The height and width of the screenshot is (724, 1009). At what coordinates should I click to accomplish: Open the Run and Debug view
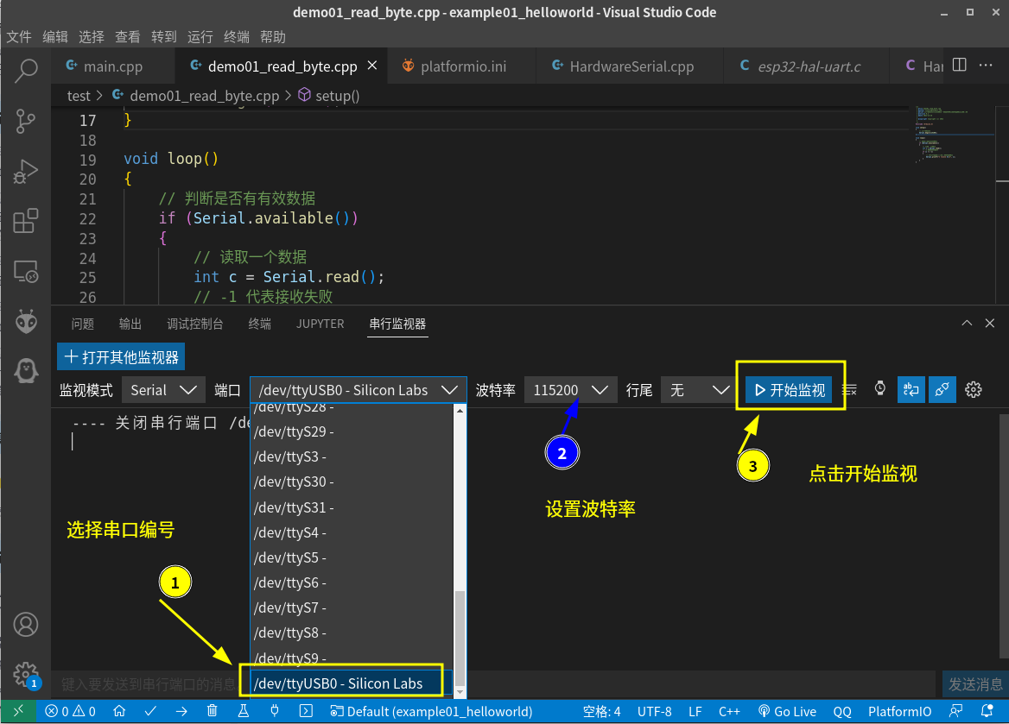pos(26,171)
